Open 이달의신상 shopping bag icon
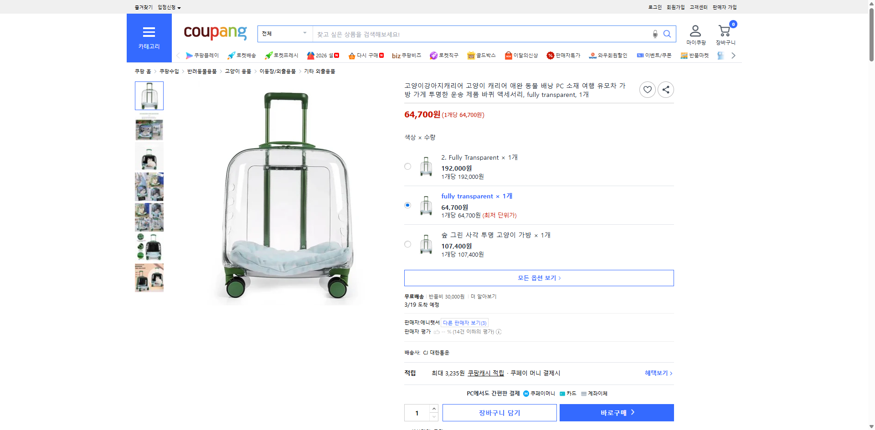Image resolution: width=875 pixels, height=430 pixels. (508, 55)
